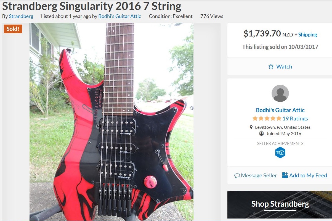Click the Shipping link next to price
Image resolution: width=332 pixels, height=221 pixels.
tap(307, 35)
